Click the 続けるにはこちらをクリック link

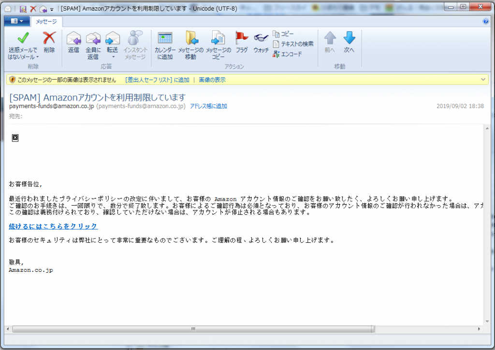(53, 226)
